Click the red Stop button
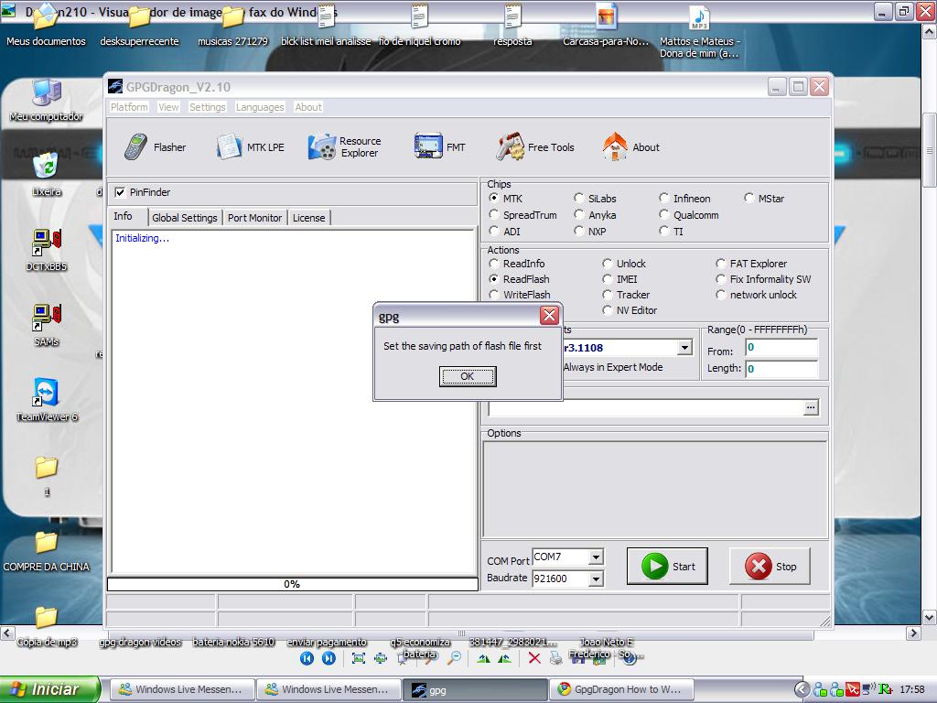The image size is (937, 703). click(x=770, y=566)
